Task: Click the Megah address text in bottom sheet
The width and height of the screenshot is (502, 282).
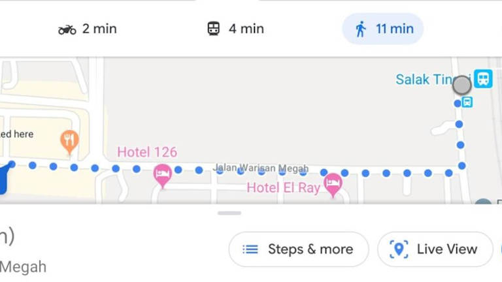Action: (23, 267)
